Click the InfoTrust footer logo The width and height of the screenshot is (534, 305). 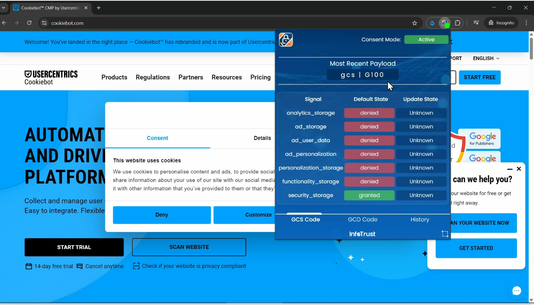click(362, 234)
